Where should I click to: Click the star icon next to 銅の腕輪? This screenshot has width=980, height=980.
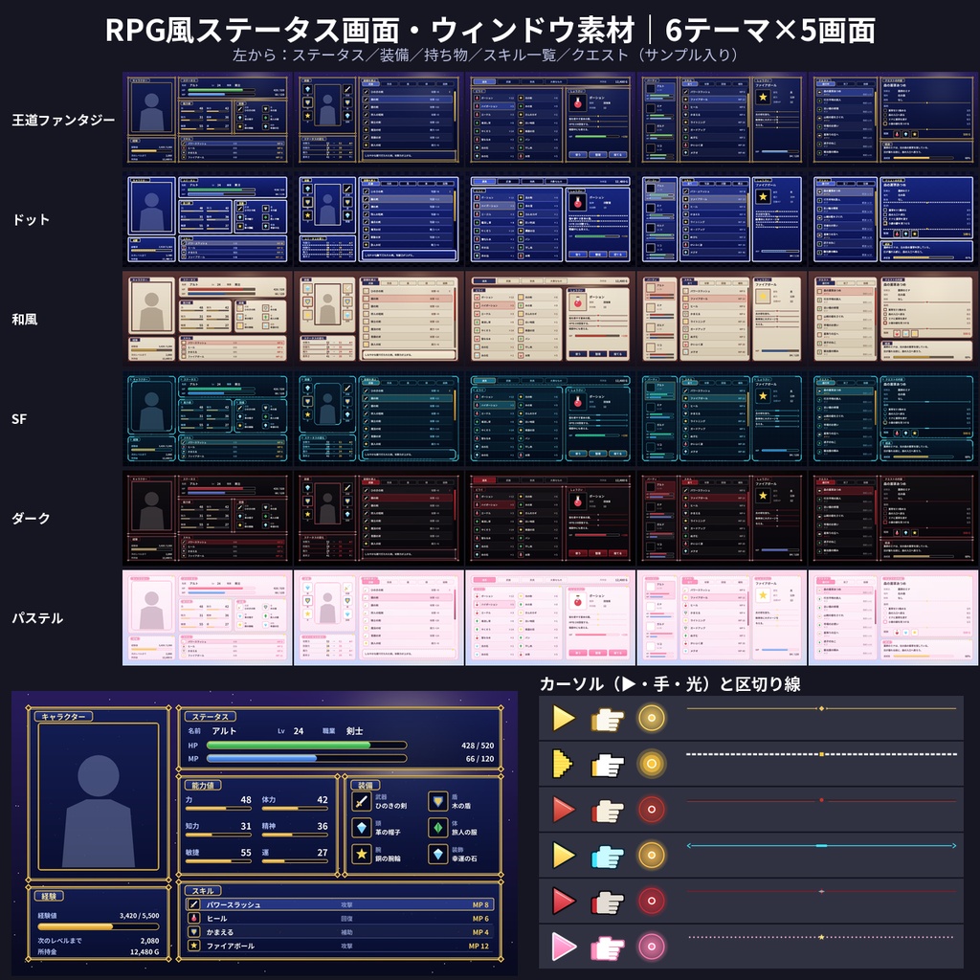tap(361, 854)
